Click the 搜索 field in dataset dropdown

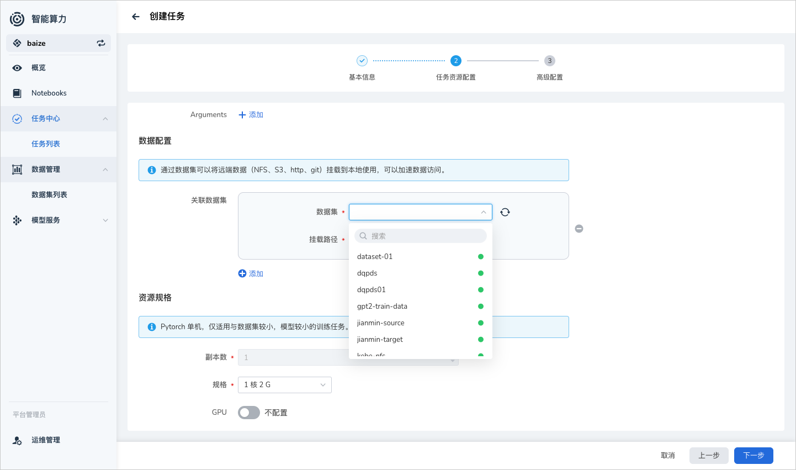pos(421,236)
